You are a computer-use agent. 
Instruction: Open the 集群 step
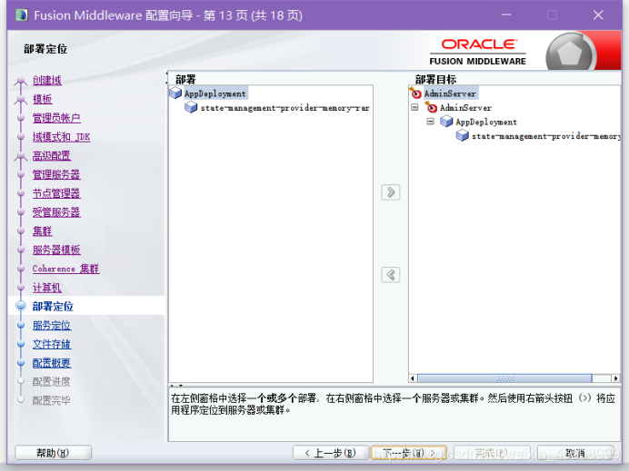tap(42, 231)
